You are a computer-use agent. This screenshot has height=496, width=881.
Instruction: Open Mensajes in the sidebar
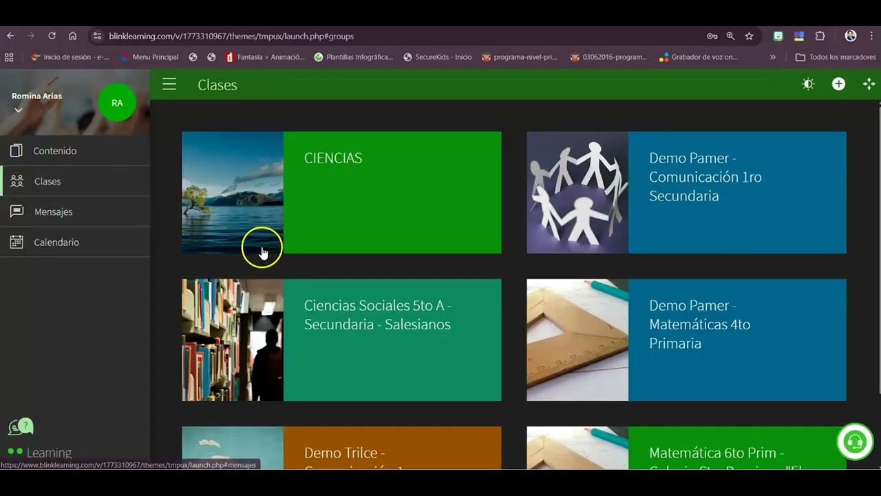pyautogui.click(x=75, y=211)
